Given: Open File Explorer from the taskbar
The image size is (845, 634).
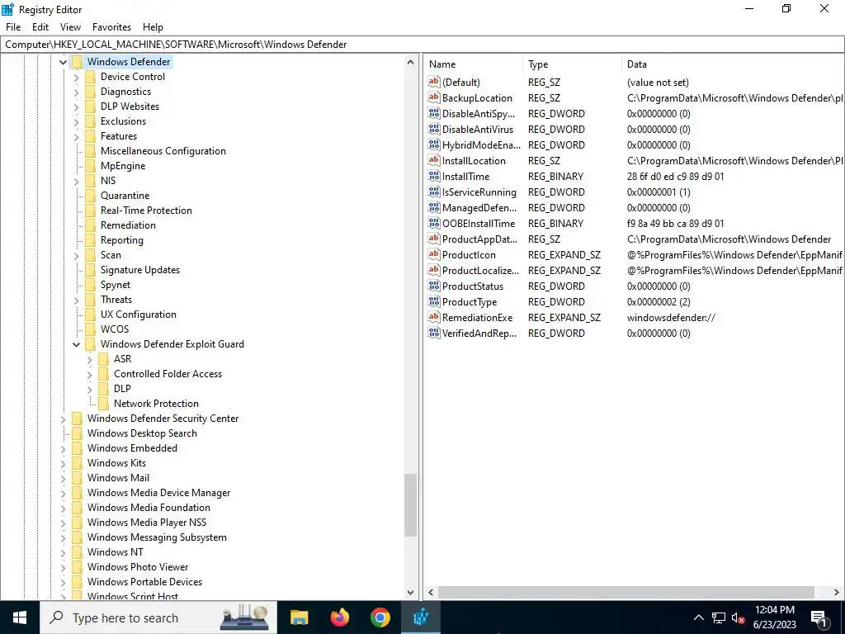Looking at the screenshot, I should 299,617.
